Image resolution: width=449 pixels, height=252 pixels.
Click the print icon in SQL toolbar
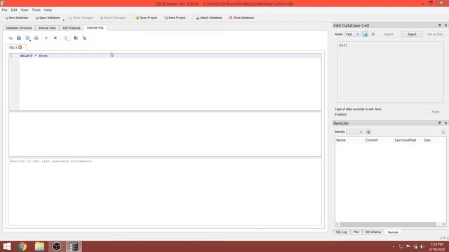36,38
